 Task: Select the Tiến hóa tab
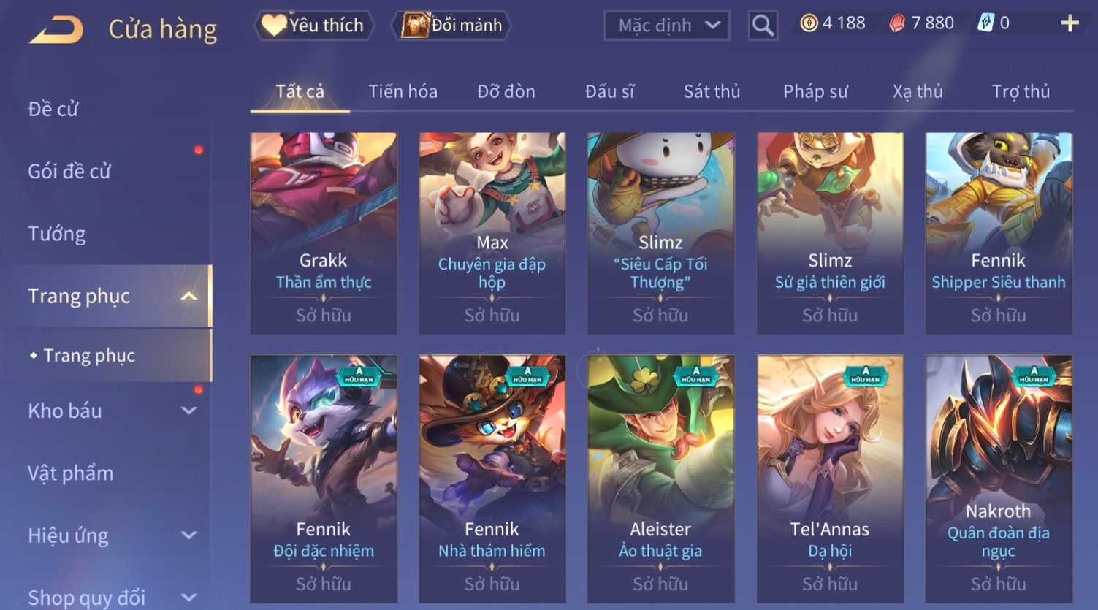(403, 91)
